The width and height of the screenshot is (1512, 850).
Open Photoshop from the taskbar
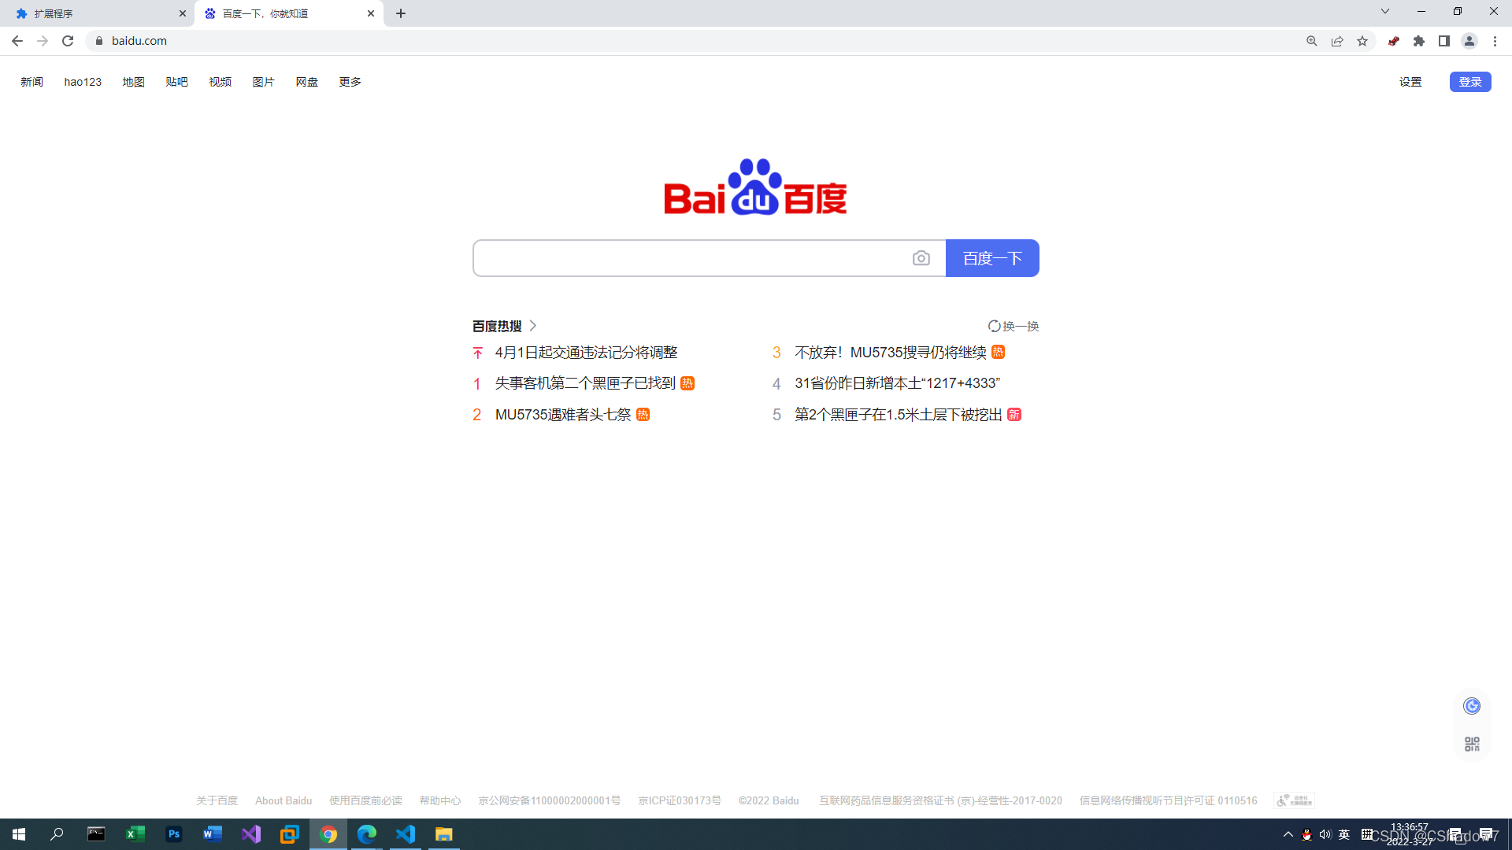point(174,834)
